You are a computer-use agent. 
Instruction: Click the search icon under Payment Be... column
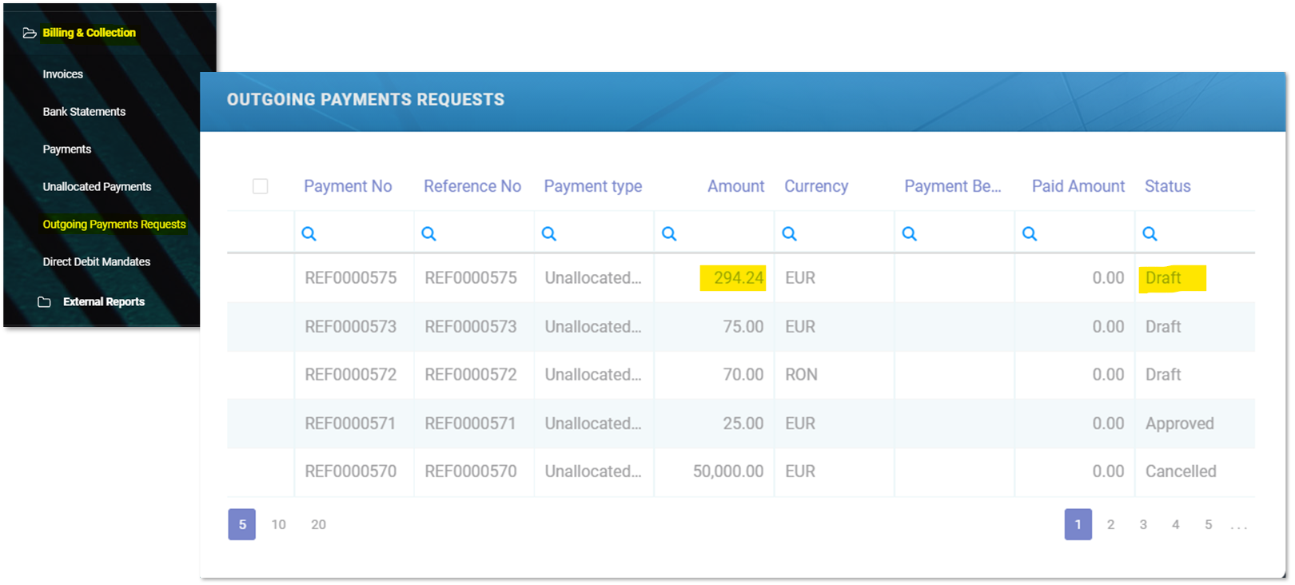point(909,234)
